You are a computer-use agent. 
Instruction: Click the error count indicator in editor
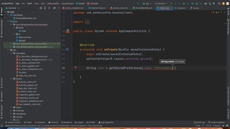212,13
